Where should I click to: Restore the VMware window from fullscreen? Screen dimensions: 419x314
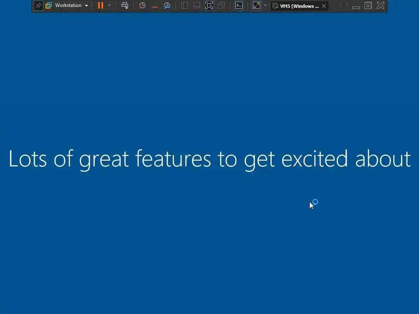(368, 5)
